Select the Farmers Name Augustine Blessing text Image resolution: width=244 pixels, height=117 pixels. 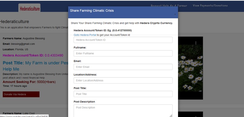pyautogui.click(x=24, y=38)
